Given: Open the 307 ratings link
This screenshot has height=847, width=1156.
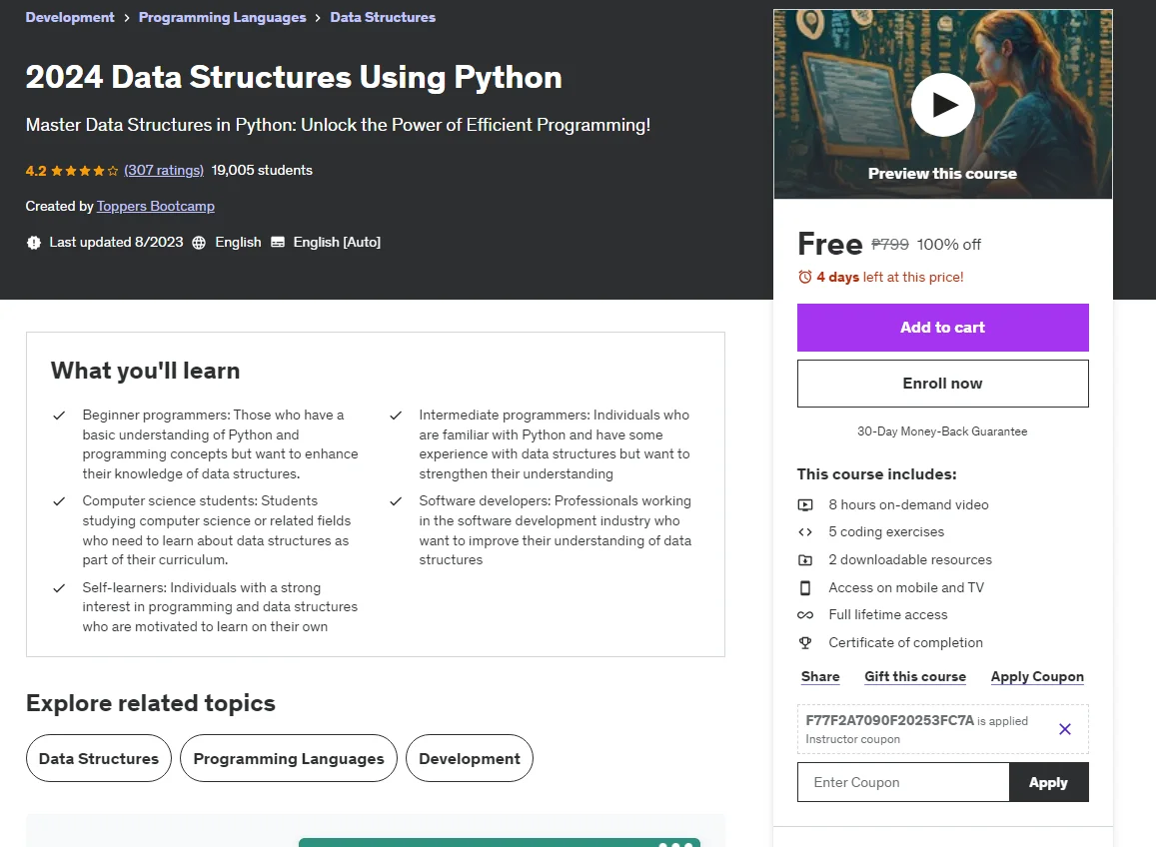Looking at the screenshot, I should tap(164, 170).
